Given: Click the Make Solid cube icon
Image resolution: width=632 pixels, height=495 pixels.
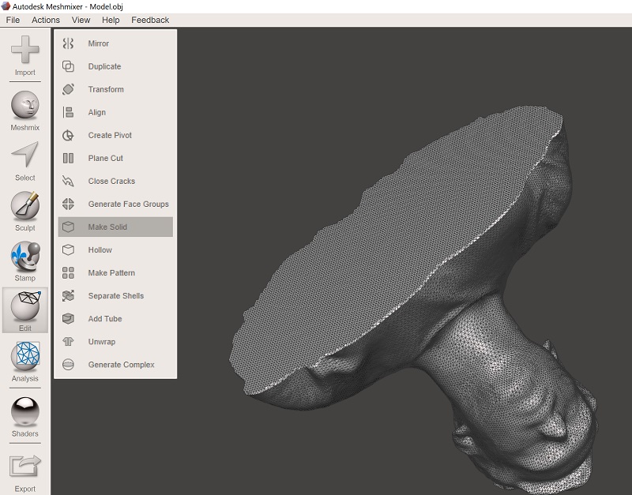Looking at the screenshot, I should pyautogui.click(x=68, y=227).
